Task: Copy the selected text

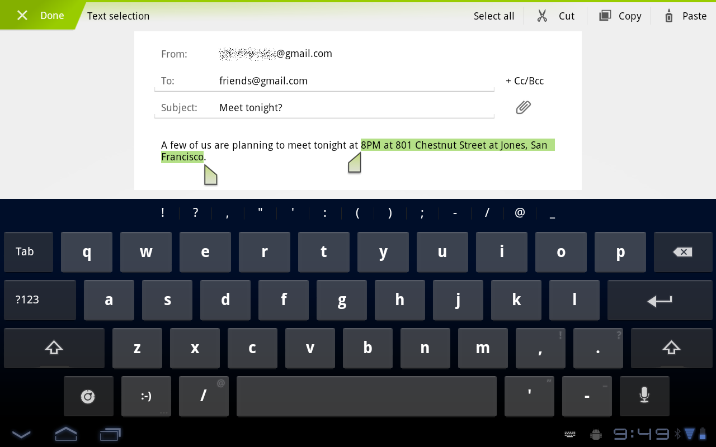Action: click(x=620, y=16)
